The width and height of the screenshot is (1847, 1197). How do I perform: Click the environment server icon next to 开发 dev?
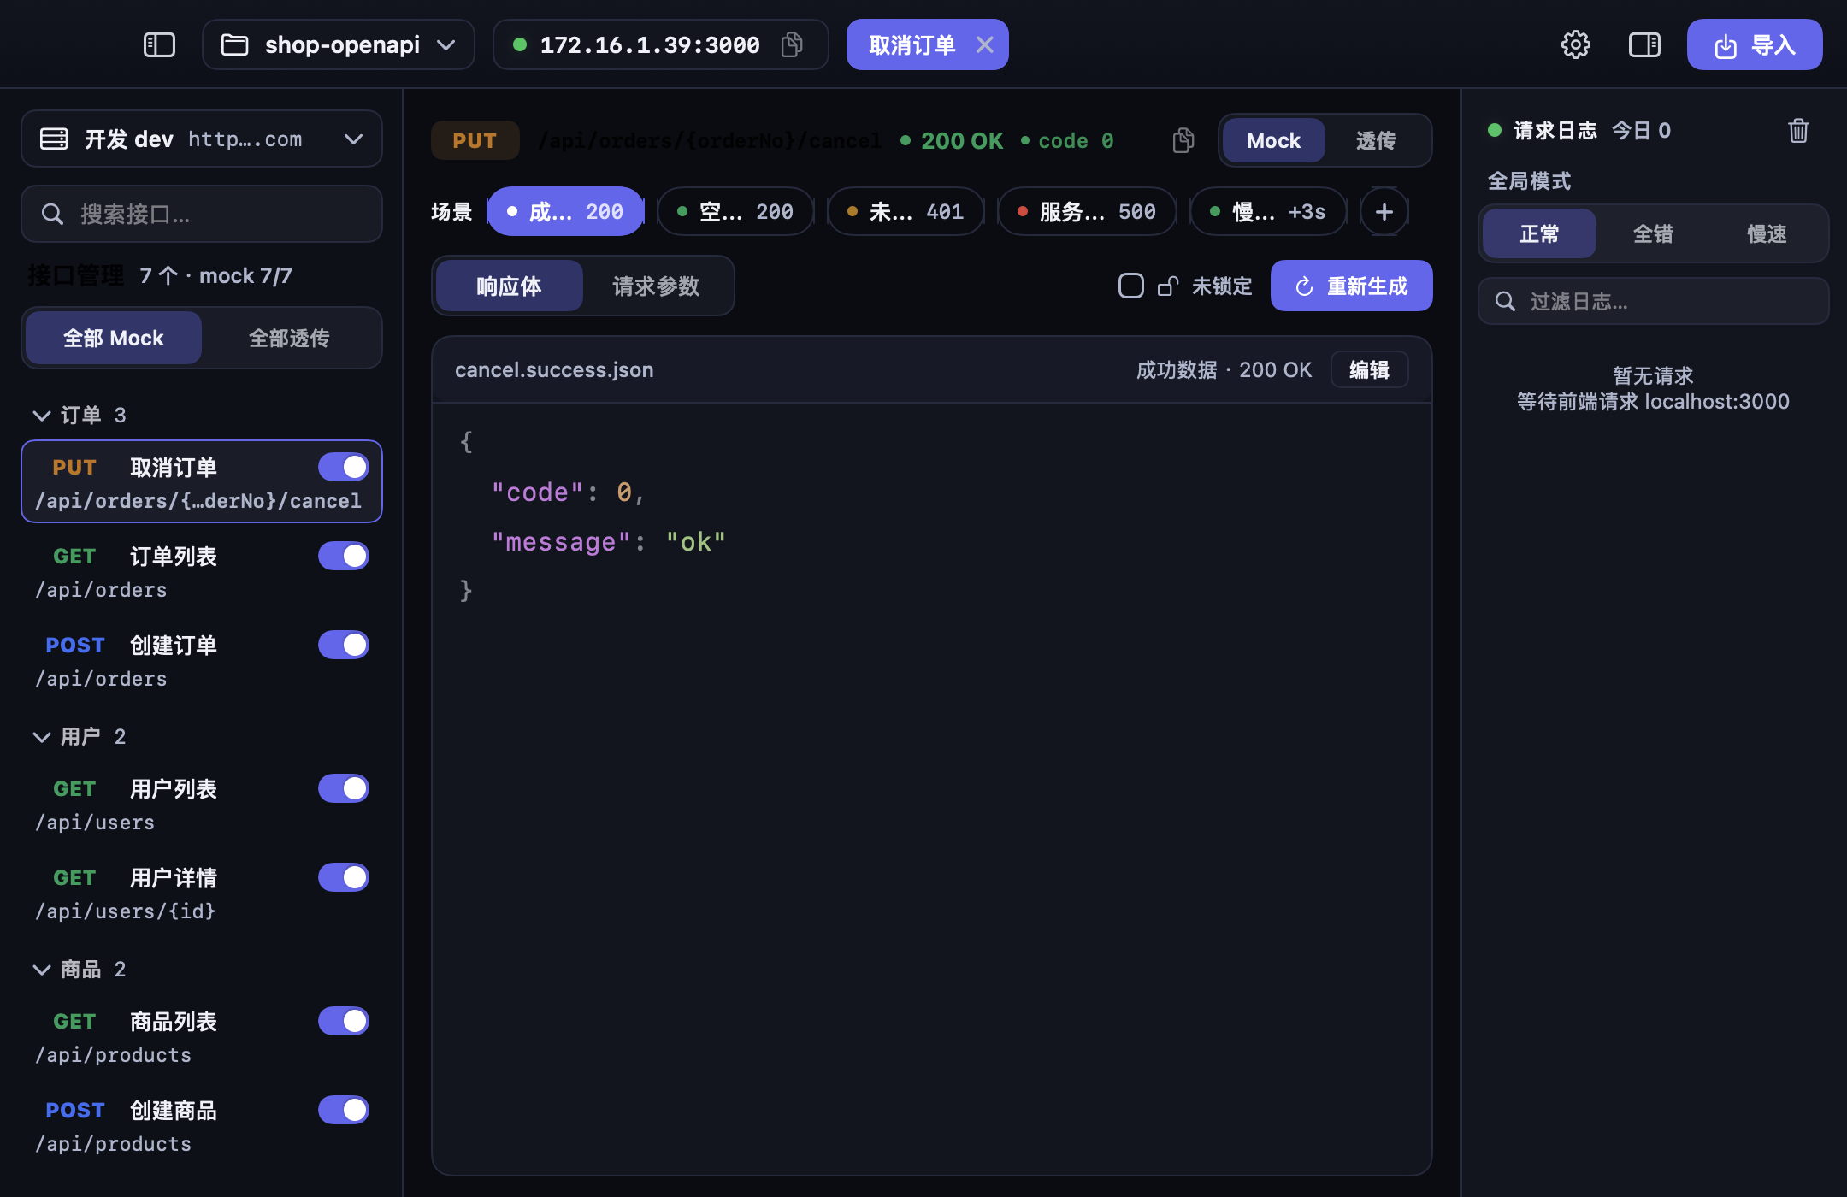tap(54, 139)
